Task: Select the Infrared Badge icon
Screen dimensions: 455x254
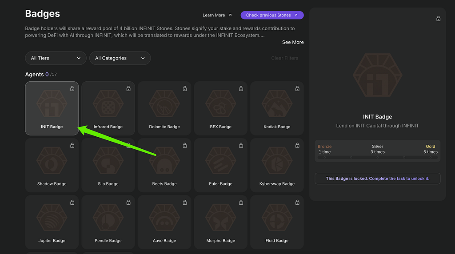Action: [x=108, y=104]
